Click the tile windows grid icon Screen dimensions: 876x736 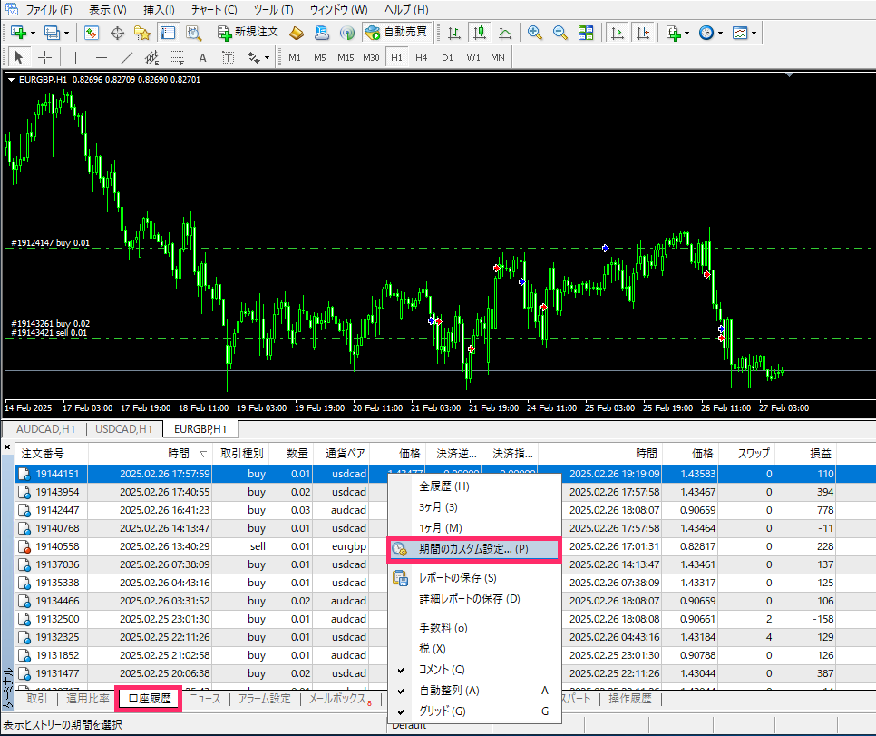click(x=586, y=33)
